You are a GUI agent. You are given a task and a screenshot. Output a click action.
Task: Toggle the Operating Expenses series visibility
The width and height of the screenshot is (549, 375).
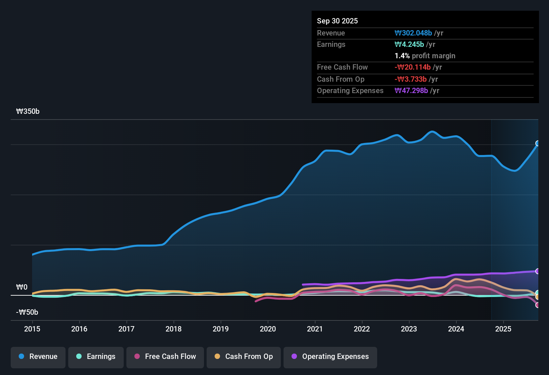[330, 357]
